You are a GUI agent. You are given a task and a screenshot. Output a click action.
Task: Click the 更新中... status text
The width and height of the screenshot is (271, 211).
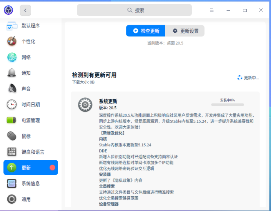pyautogui.click(x=251, y=78)
